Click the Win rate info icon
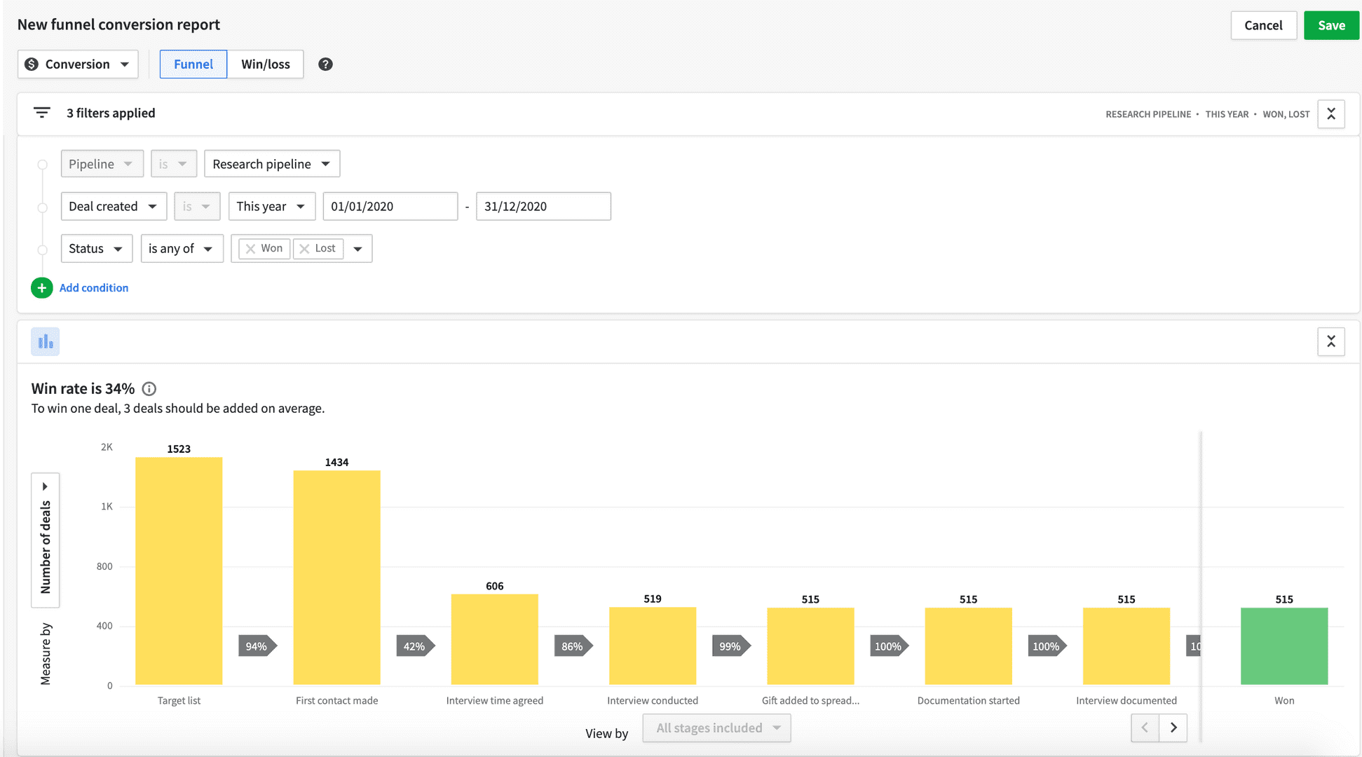Screen dimensions: 1362x757 click(x=149, y=389)
